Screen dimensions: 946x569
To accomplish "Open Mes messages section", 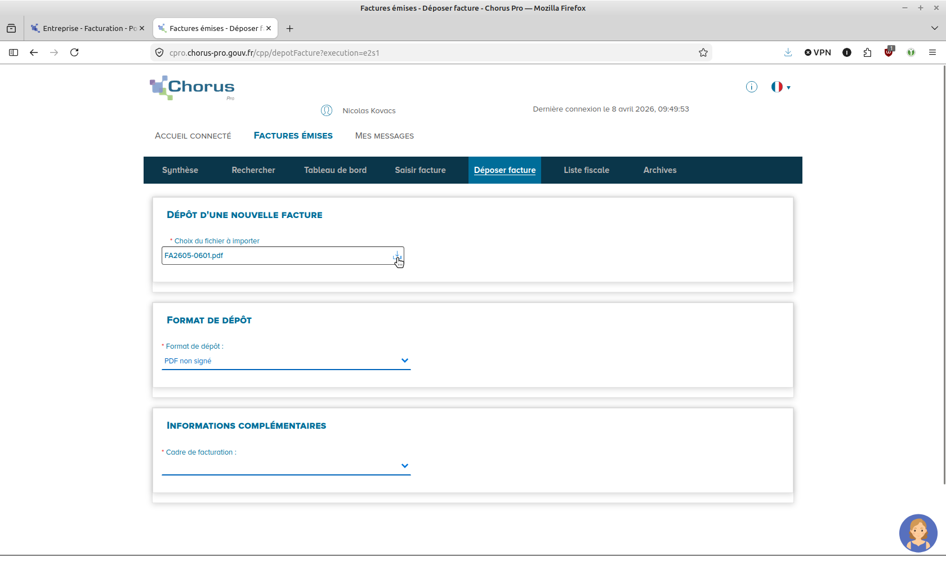I will 385,136.
